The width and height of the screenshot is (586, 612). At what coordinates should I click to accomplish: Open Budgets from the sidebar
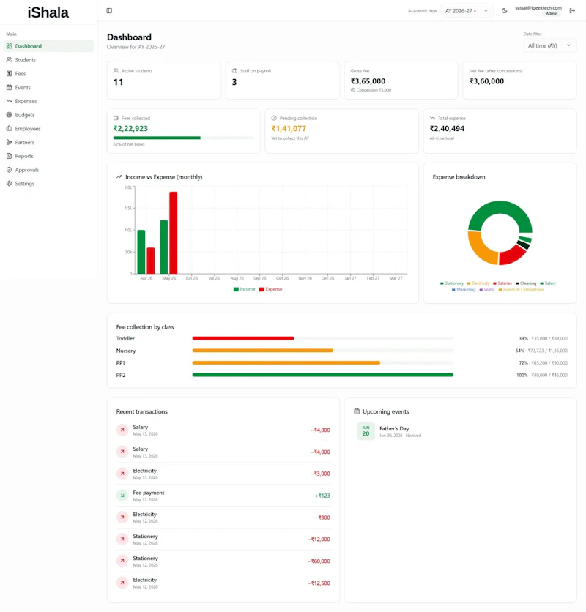click(x=48, y=115)
